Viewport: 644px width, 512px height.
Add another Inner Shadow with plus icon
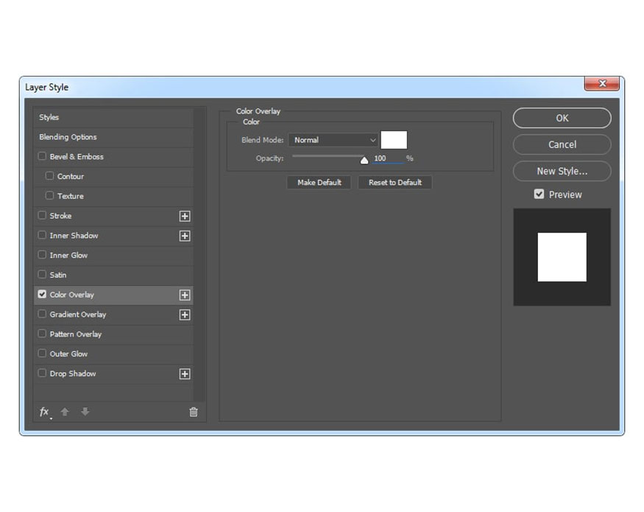coord(185,236)
